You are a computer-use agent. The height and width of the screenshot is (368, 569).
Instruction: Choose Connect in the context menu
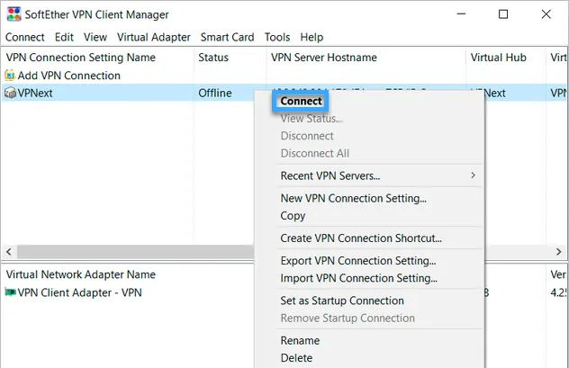301,101
